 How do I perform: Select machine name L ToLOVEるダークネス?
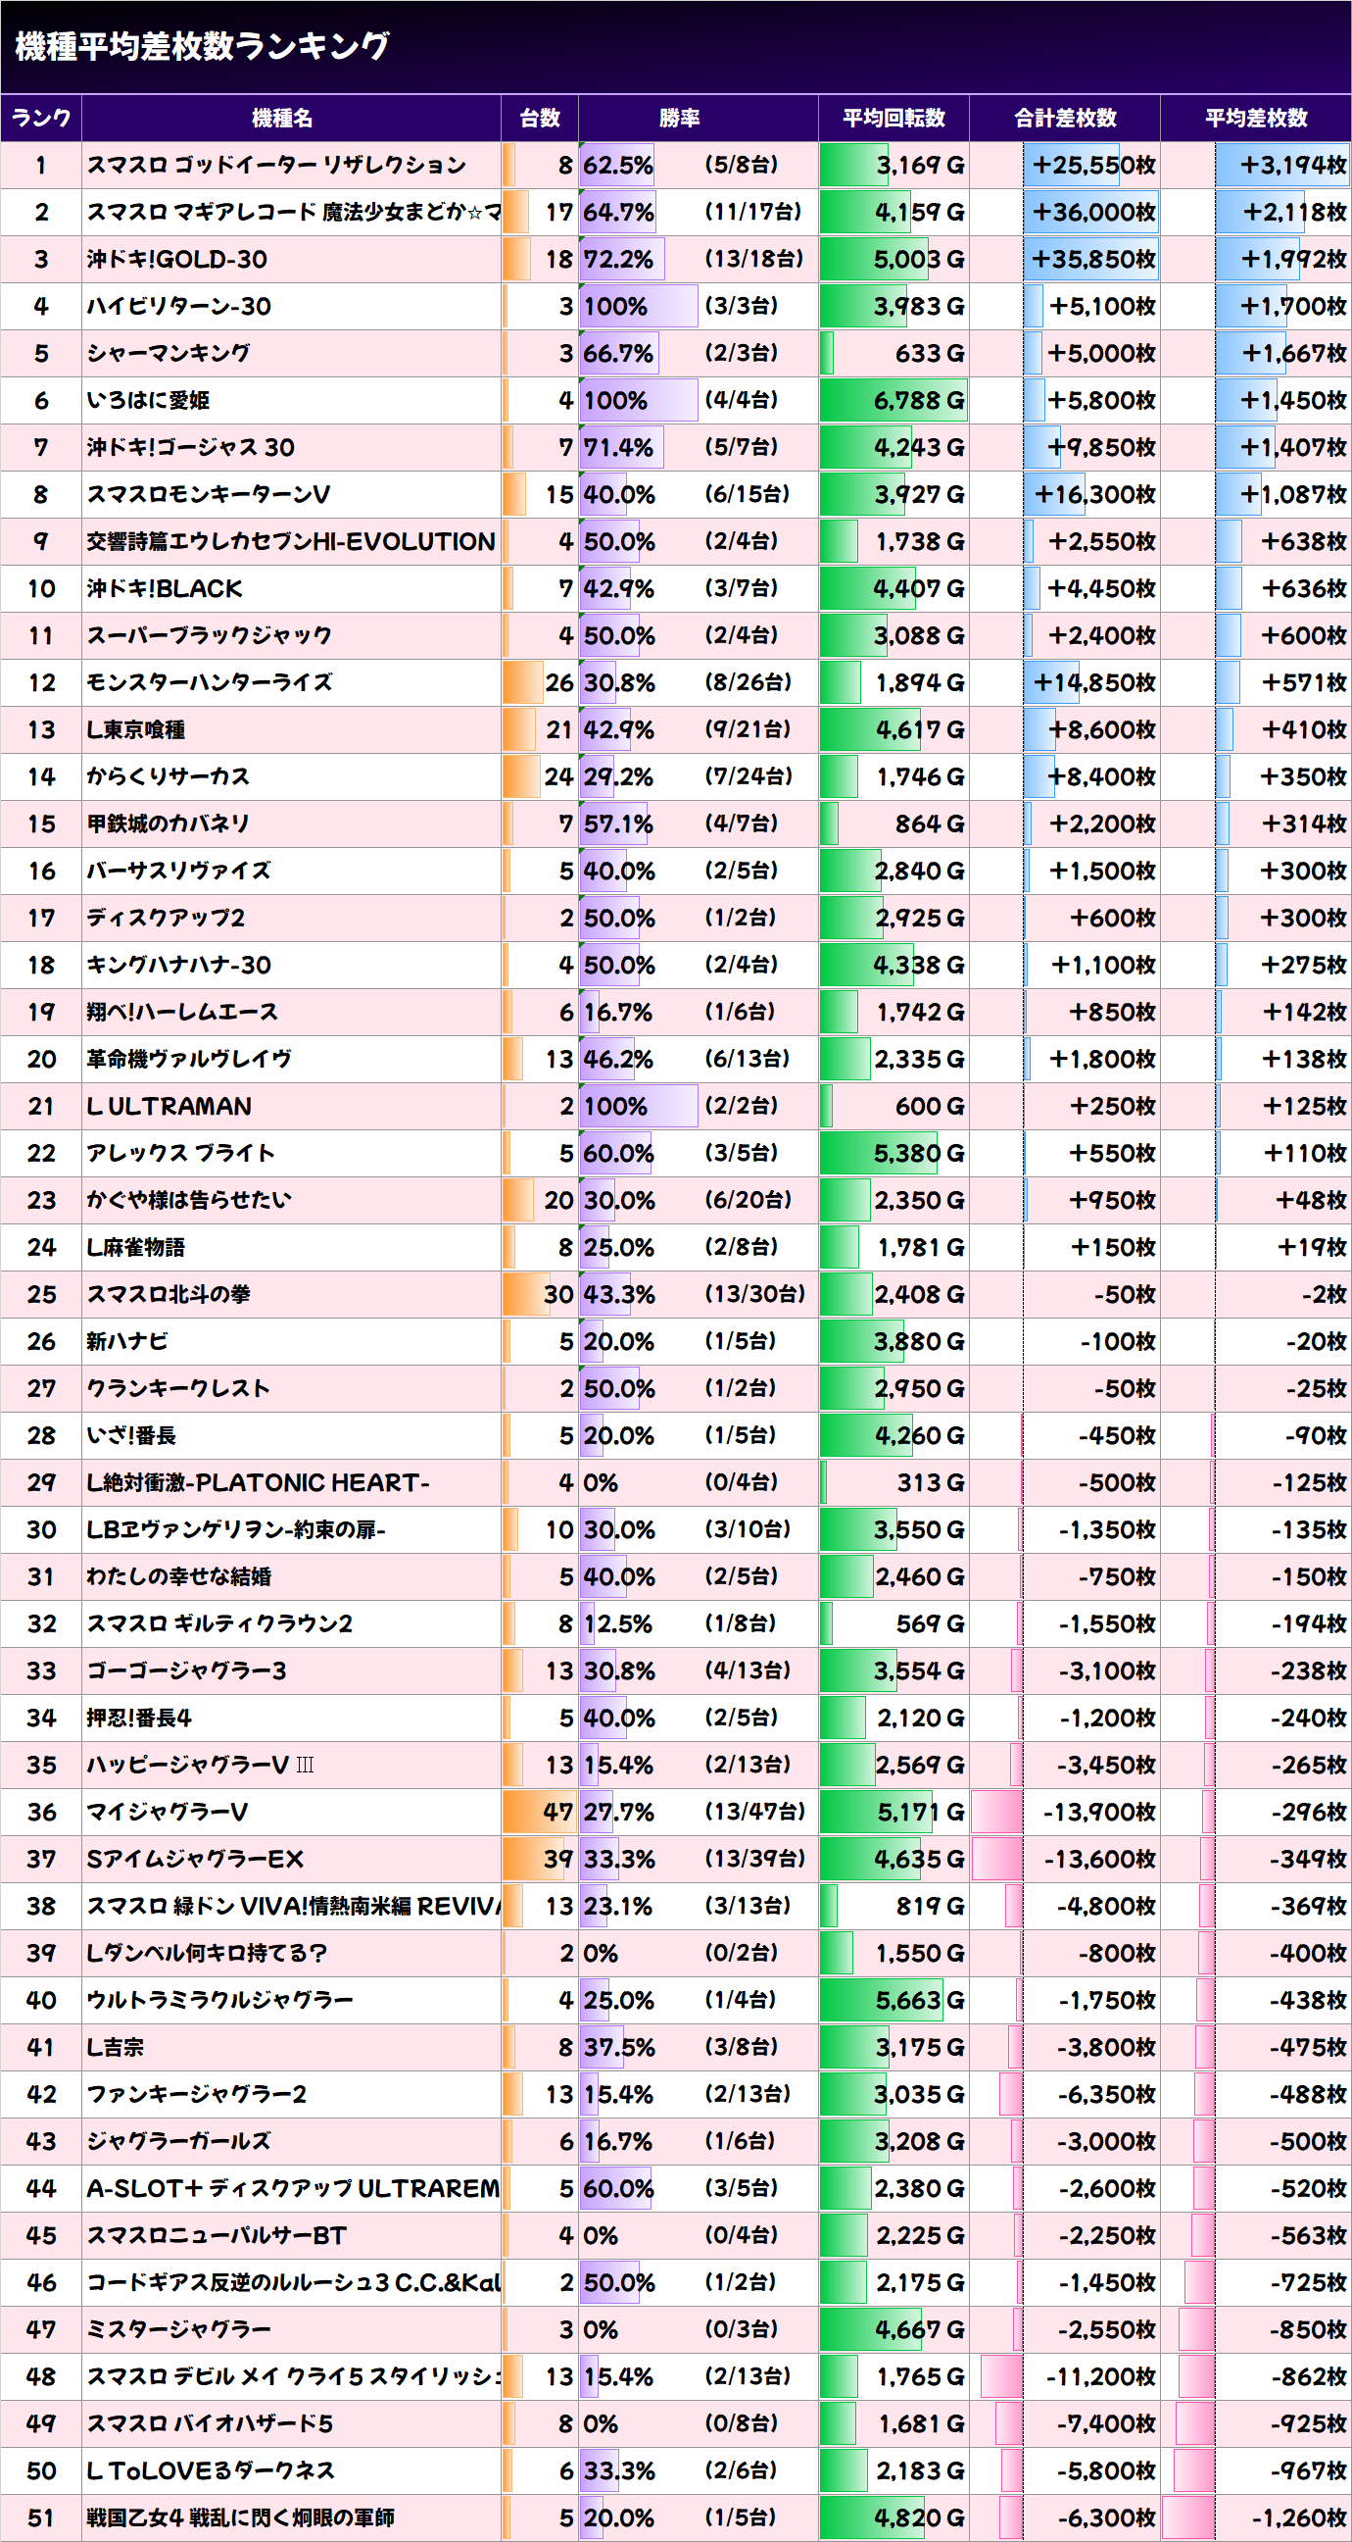(x=211, y=2471)
